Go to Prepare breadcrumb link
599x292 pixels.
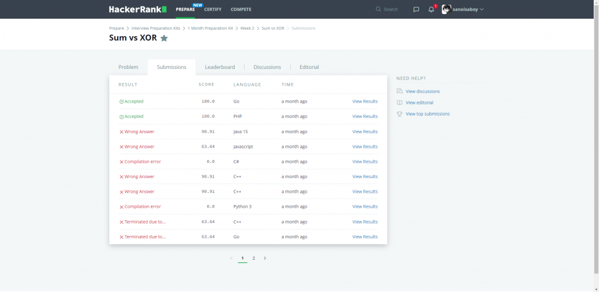click(116, 29)
